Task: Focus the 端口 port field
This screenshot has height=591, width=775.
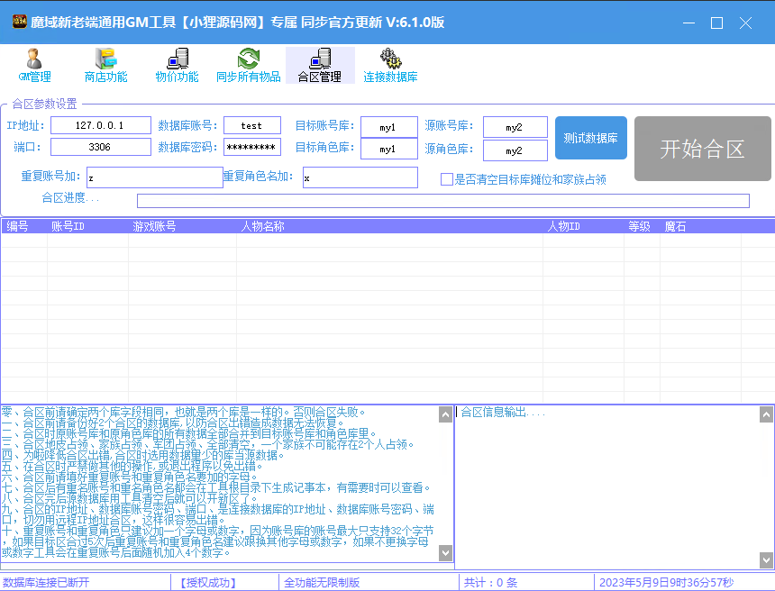Action: click(x=100, y=147)
